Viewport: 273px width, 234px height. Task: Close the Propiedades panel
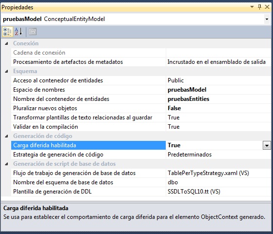[x=267, y=7]
